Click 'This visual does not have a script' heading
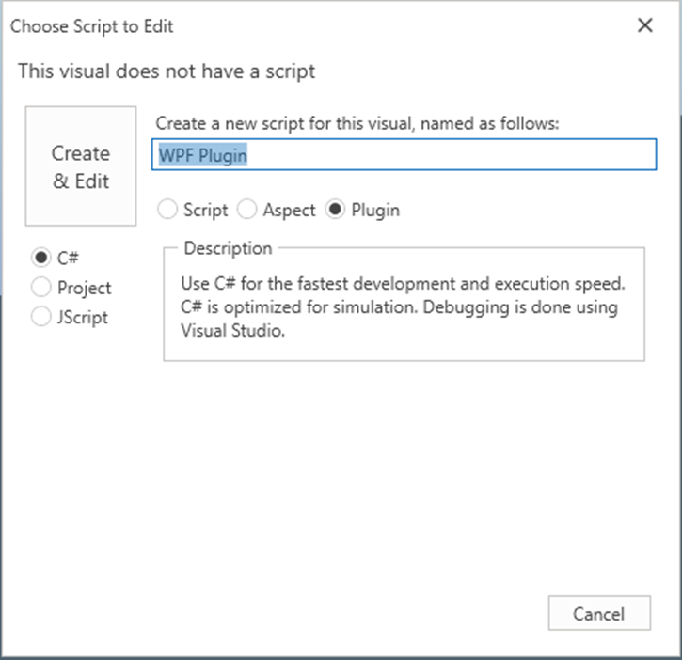682x660 pixels. tap(167, 71)
